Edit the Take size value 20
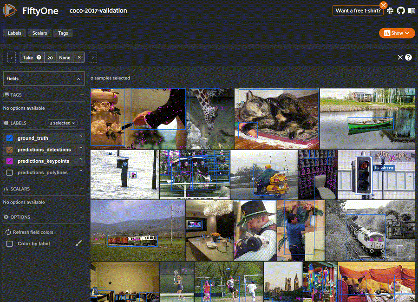Screen dimensions: 418x302 tap(50, 57)
